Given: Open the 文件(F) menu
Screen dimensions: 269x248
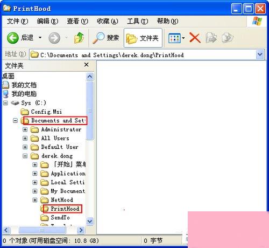Looking at the screenshot, I should [x=17, y=22].
